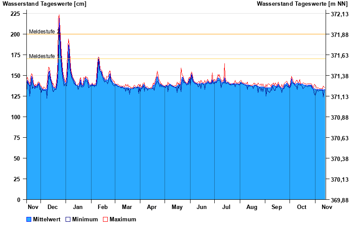Click the Feb month label
The height and width of the screenshot is (242, 352).
103,207
